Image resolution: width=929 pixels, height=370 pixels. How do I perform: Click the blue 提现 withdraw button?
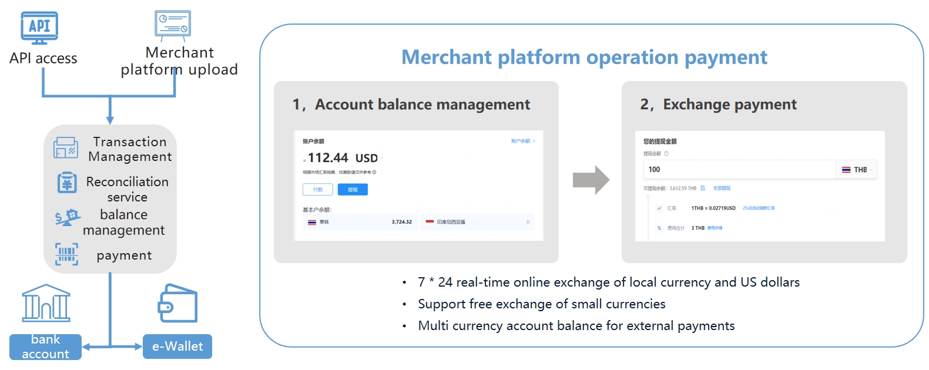point(353,190)
